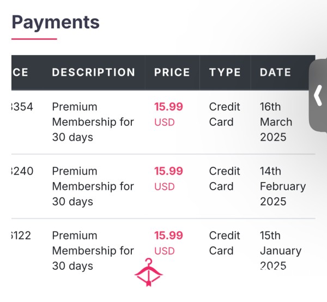Image resolution: width=327 pixels, height=302 pixels.
Task: Select the DATE column header
Action: click(x=275, y=73)
